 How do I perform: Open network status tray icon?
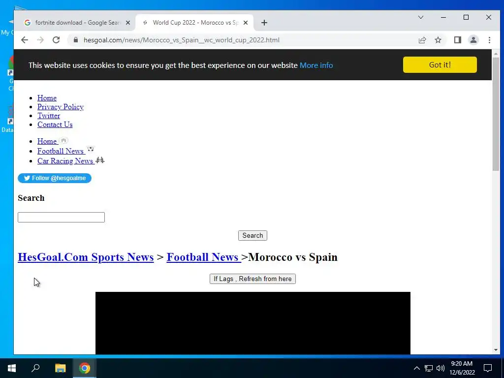(429, 368)
